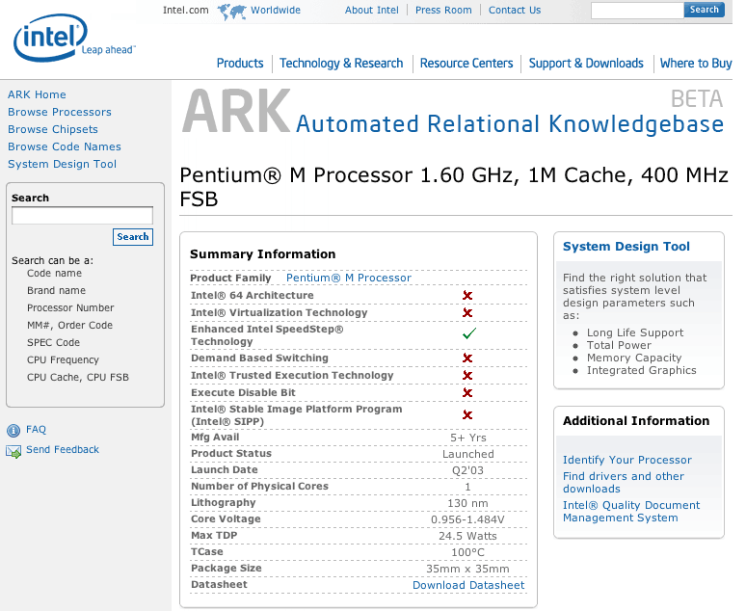
Task: Open Browse Chipsets
Action: click(53, 129)
